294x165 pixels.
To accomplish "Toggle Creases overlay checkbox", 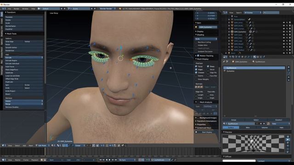I will tap(196, 72).
